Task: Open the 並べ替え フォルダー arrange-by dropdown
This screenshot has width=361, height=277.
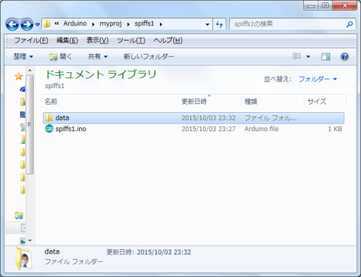Action: tap(317, 79)
